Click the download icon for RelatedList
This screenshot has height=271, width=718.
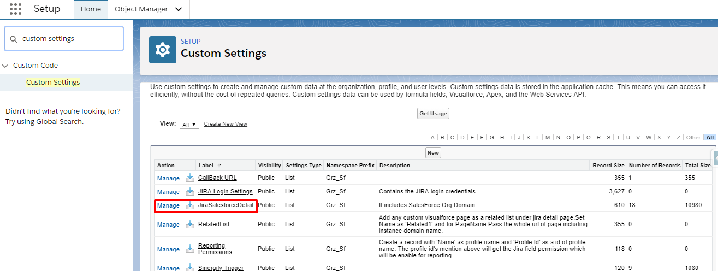click(x=190, y=225)
